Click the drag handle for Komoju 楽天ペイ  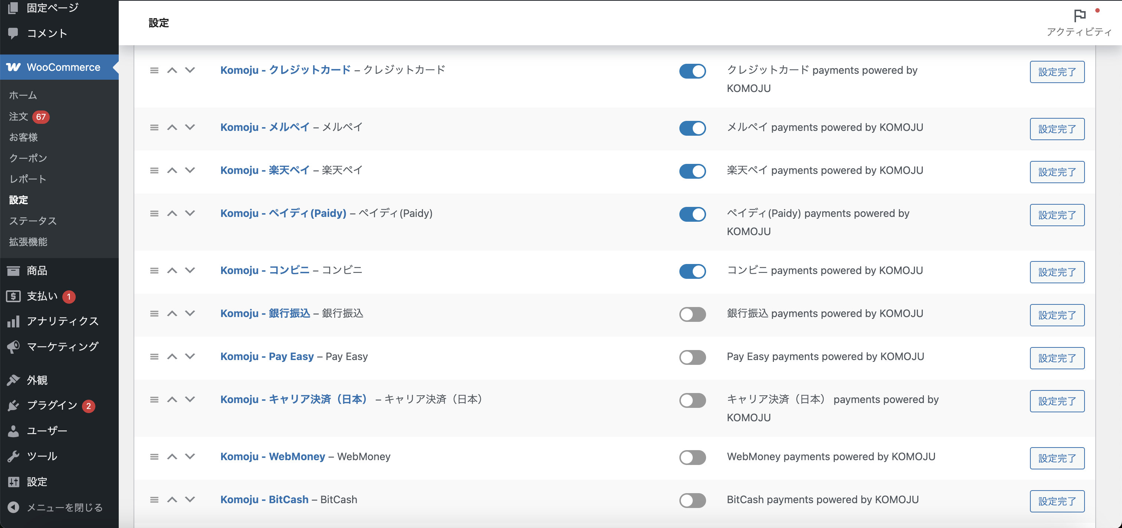(x=154, y=170)
